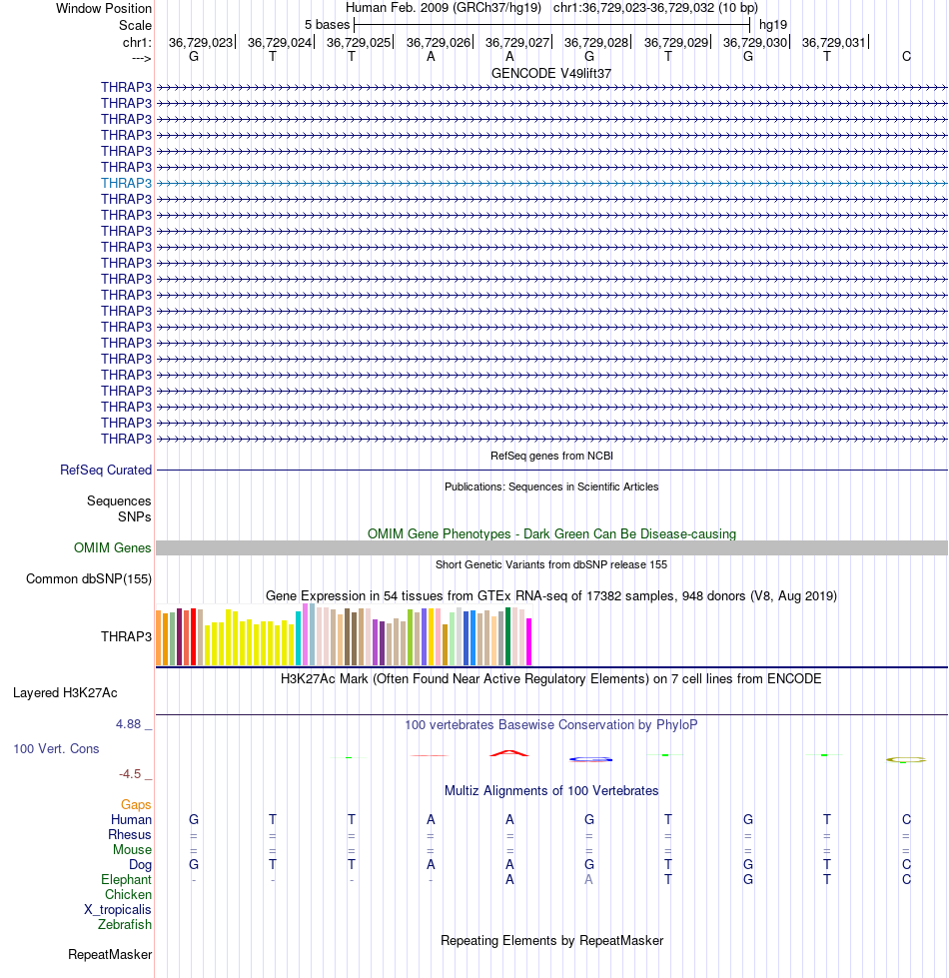Click the 5 bases scale bar label
Image resolution: width=949 pixels, height=978 pixels.
click(x=328, y=25)
